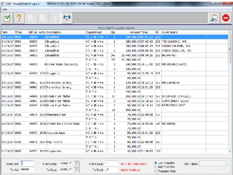
Task: Select guest name CHEW SENG LIM, MR
Action: tap(176, 51)
